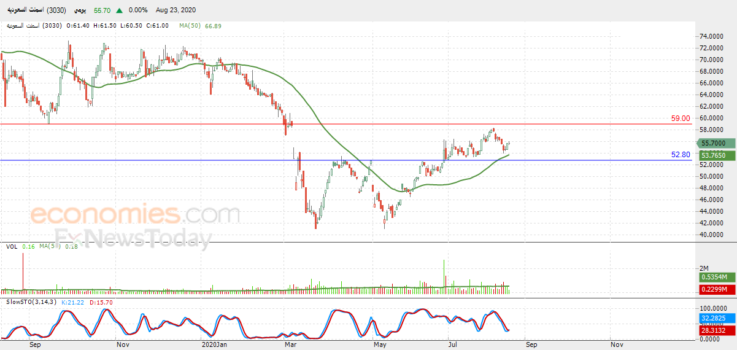Viewport: 737px width, 350px height.
Task: Click the 74.000 price axis label
Action: [711, 36]
